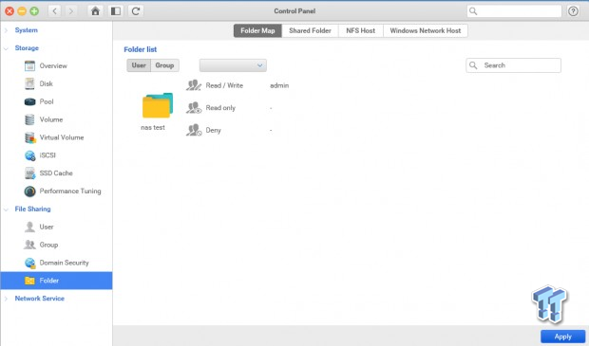The width and height of the screenshot is (589, 346).
Task: Open SSD Cache in the sidebar
Action: pos(56,173)
